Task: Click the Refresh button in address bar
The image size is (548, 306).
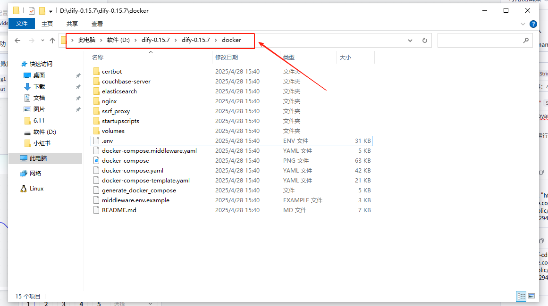Action: click(x=425, y=41)
